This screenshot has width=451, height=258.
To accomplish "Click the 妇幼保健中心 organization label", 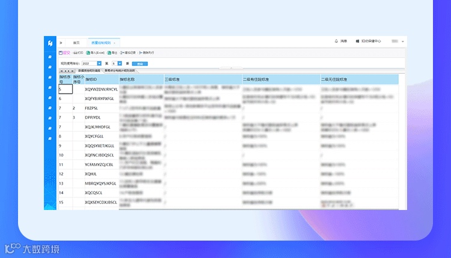I will pos(371,41).
